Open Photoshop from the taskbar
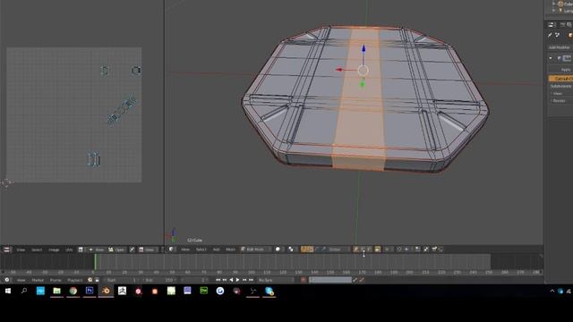 pos(90,291)
